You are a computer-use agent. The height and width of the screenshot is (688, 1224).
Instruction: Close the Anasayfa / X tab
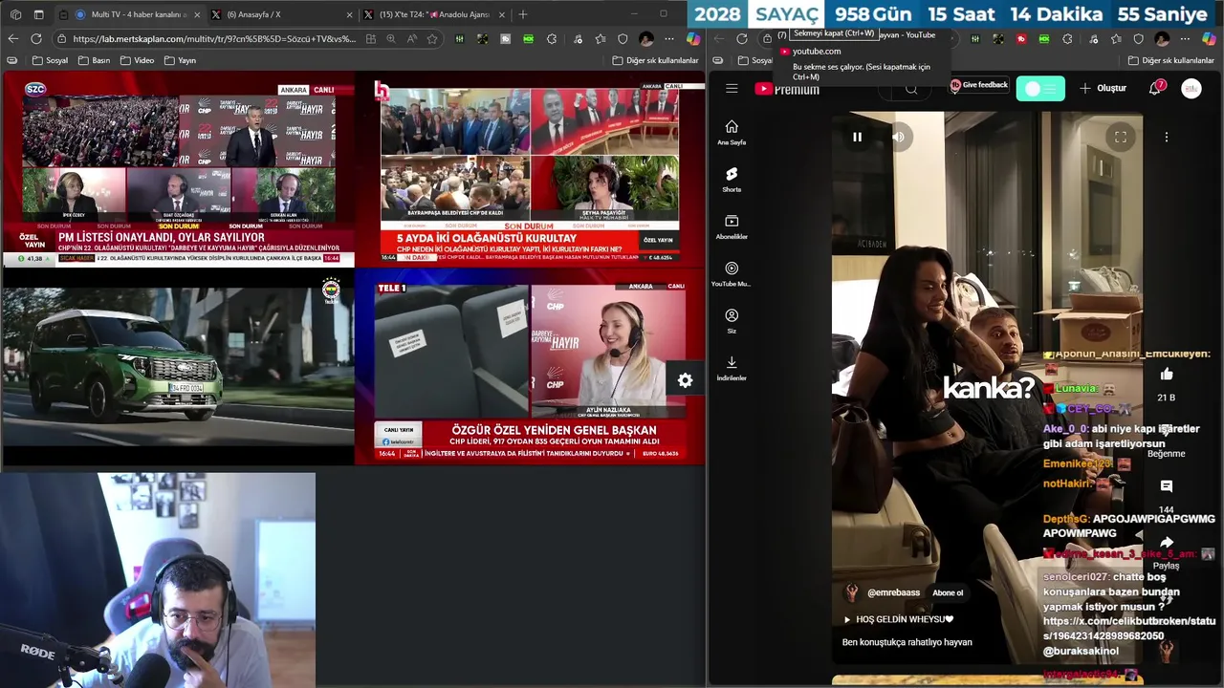(x=348, y=14)
